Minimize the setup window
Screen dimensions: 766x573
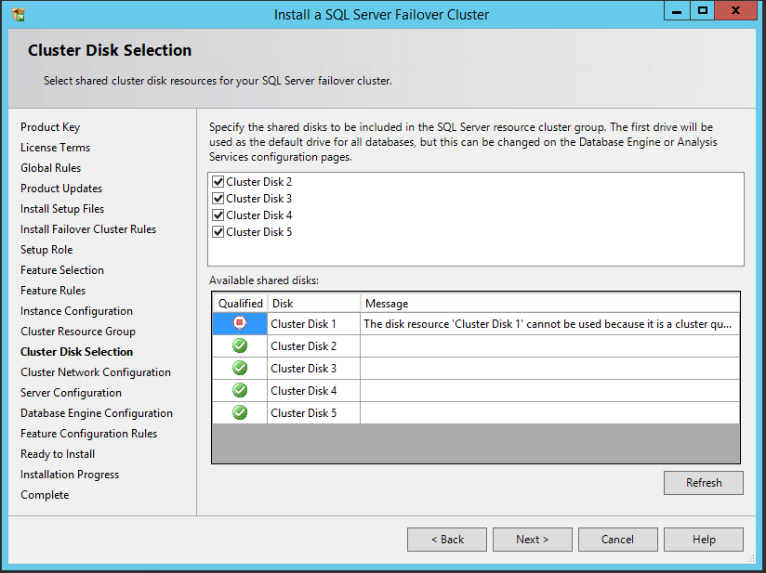tap(677, 11)
